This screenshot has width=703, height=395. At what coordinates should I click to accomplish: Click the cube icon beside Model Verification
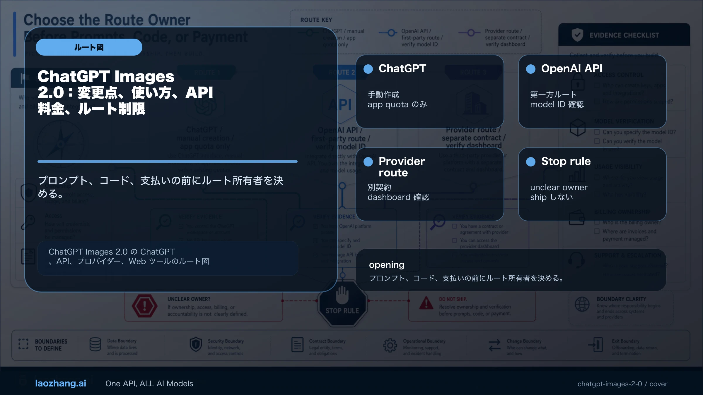pos(578,127)
